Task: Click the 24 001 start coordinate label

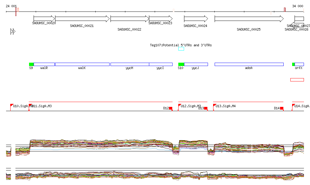Action: coord(11,6)
